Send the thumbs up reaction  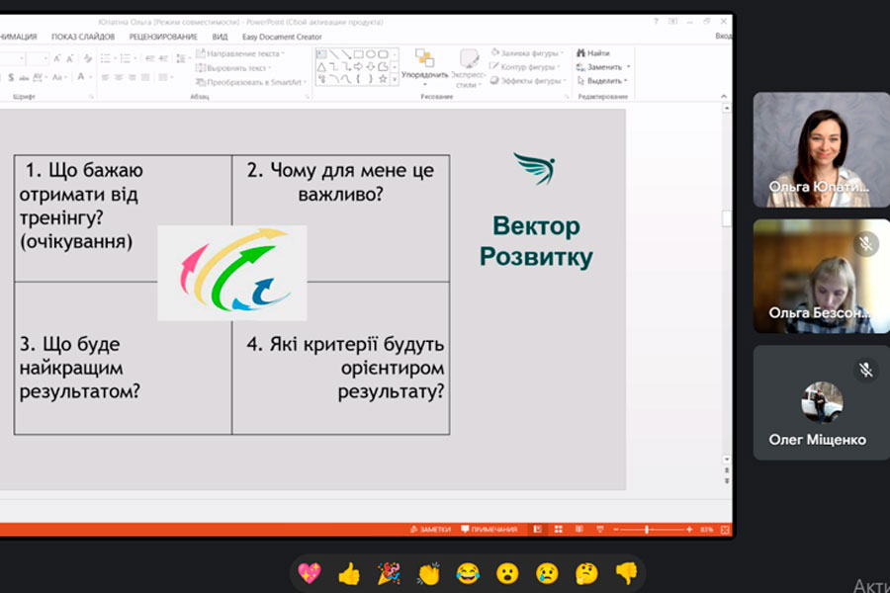(x=349, y=573)
